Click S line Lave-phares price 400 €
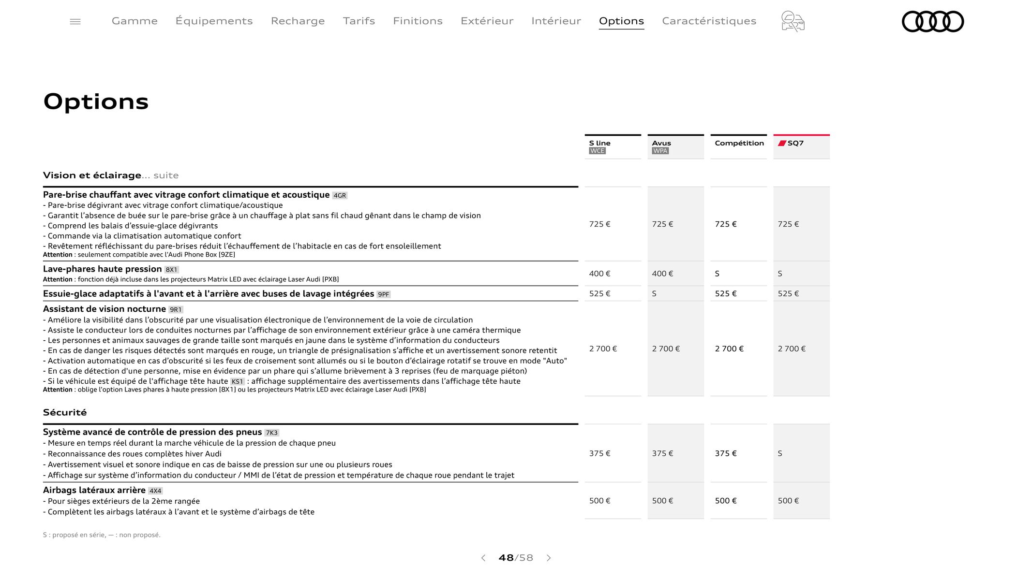 (600, 274)
